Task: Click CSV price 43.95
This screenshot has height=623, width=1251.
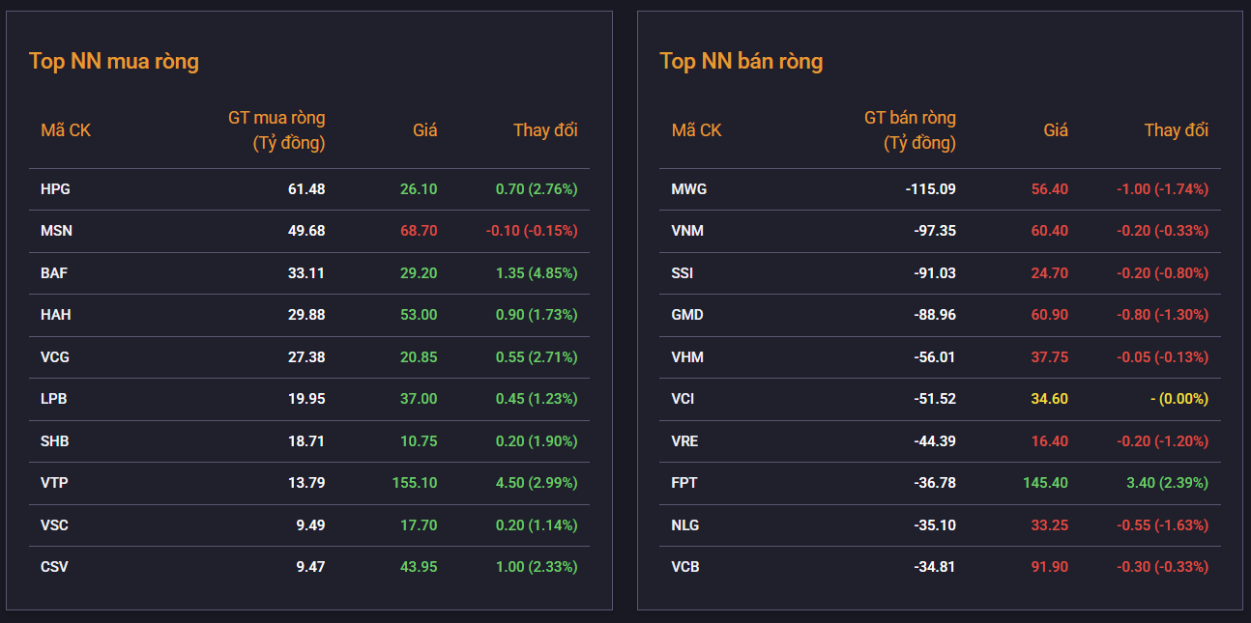Action: (419, 567)
